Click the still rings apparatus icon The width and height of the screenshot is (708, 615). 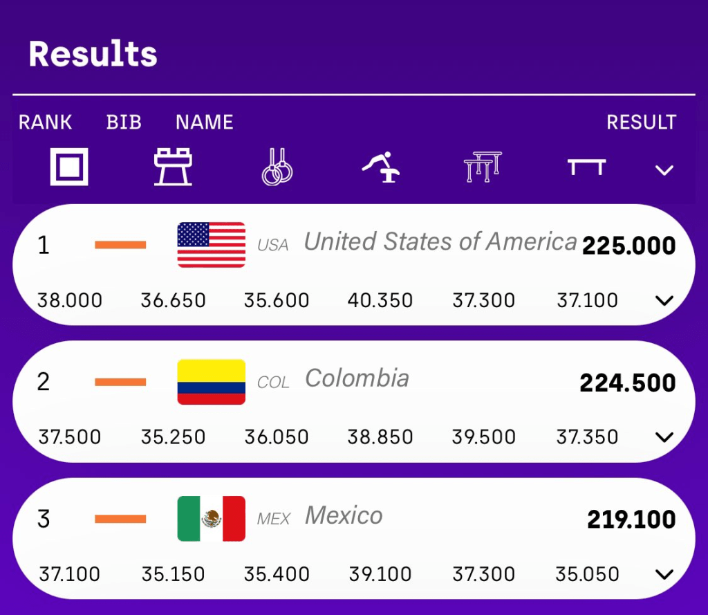pos(277,167)
